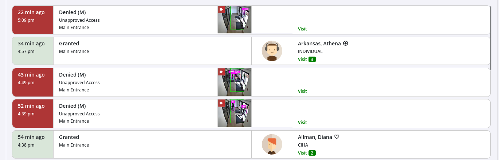Open Diana Allman avatar picture

coord(272,144)
